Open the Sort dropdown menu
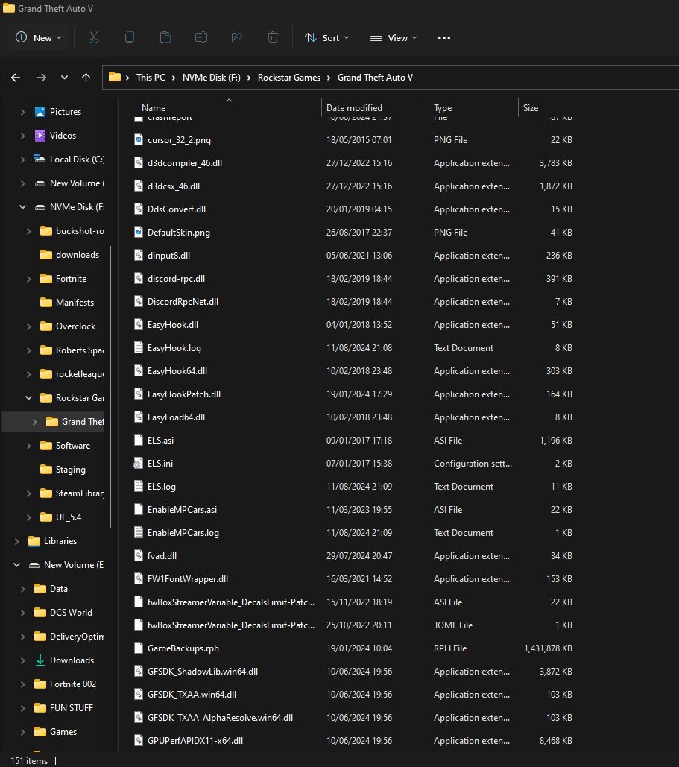The height and width of the screenshot is (767, 679). (326, 37)
